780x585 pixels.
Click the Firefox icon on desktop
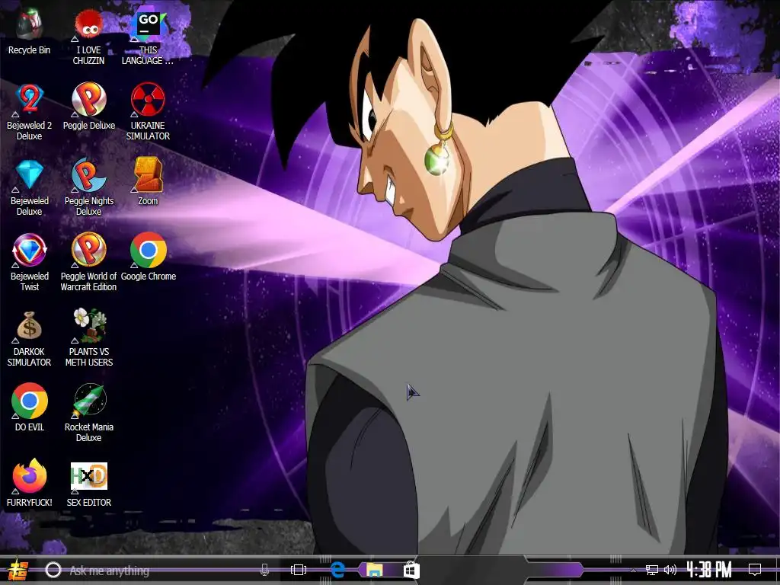(x=30, y=476)
